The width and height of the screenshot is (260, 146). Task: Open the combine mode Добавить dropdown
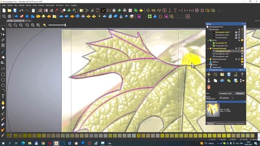226,98
